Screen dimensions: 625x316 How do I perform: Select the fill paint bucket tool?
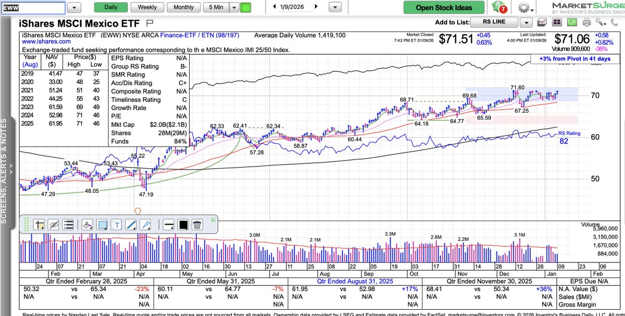87,225
